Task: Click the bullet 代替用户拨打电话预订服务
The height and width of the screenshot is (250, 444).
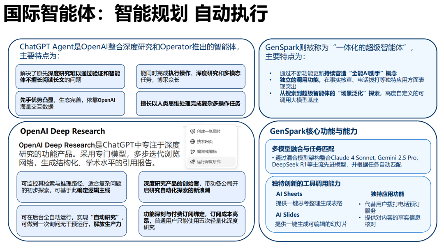Action: (393, 207)
